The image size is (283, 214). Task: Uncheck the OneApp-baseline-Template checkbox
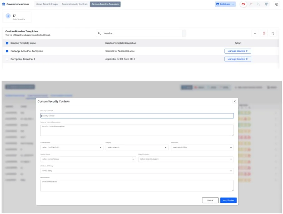pyautogui.click(x=7, y=51)
